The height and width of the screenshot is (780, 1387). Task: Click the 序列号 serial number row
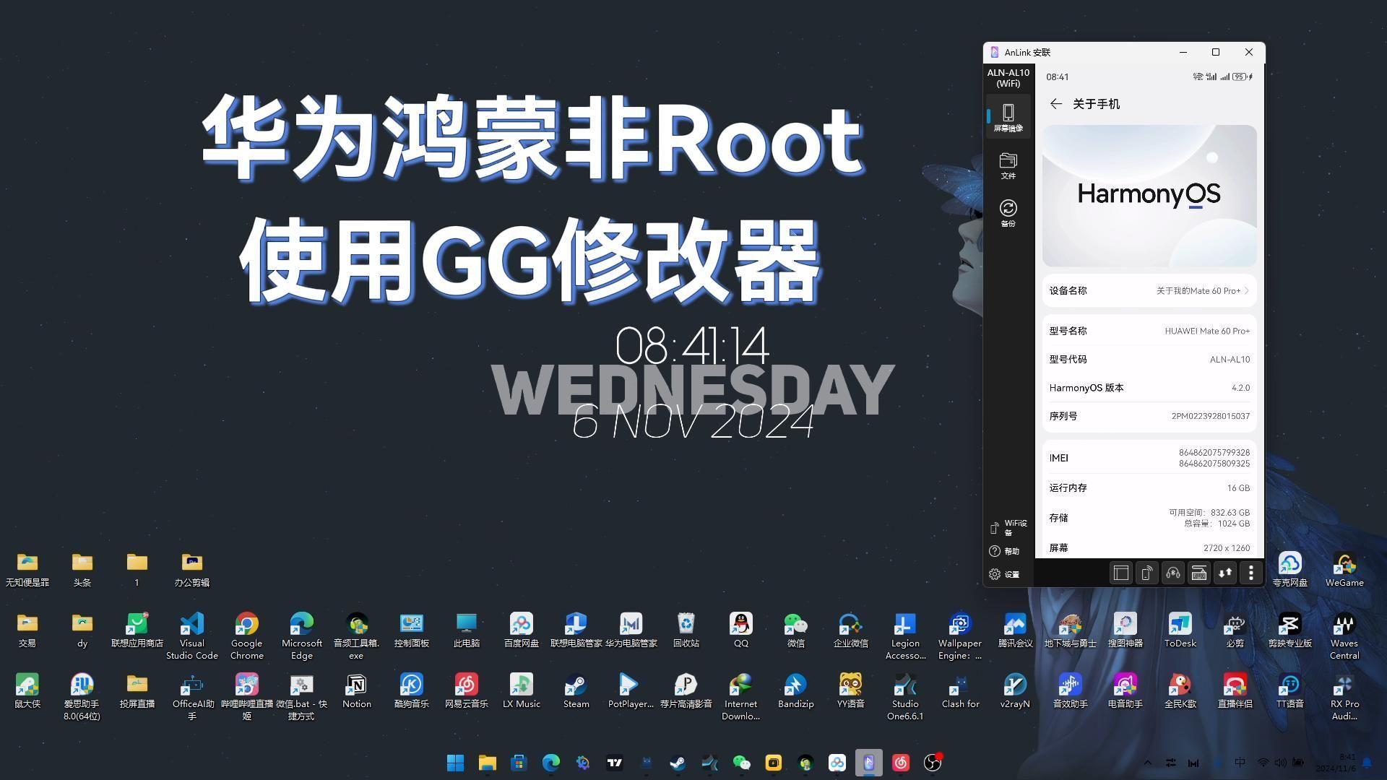point(1149,416)
